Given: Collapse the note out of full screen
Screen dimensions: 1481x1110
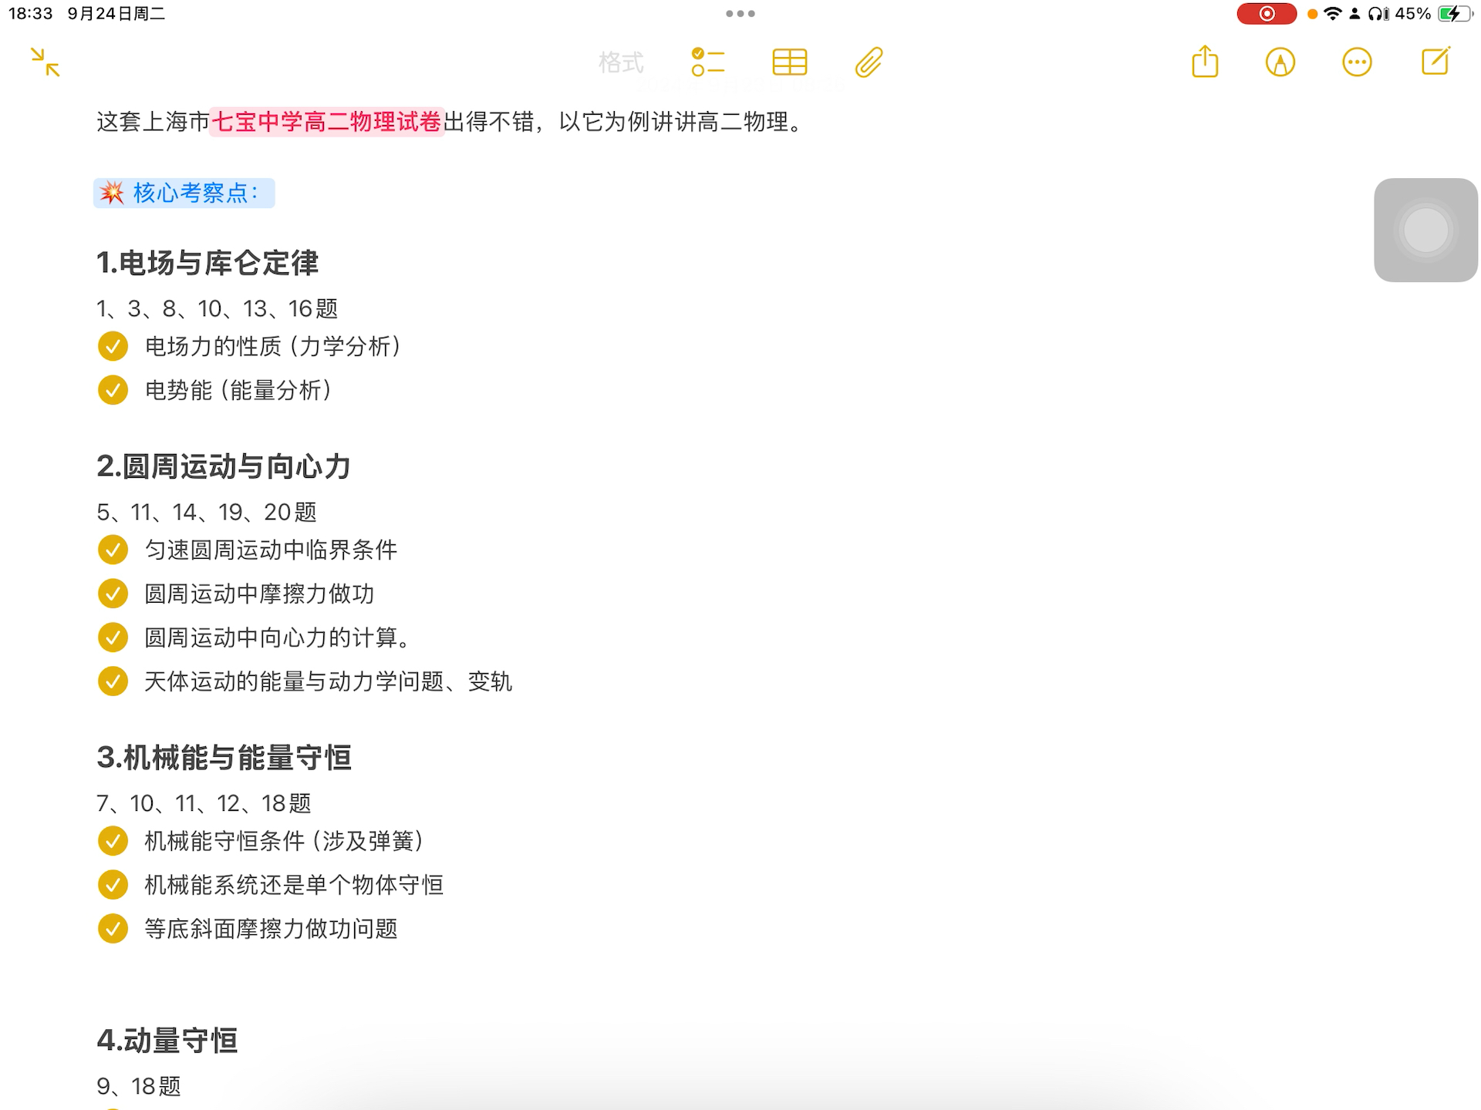Looking at the screenshot, I should (45, 62).
